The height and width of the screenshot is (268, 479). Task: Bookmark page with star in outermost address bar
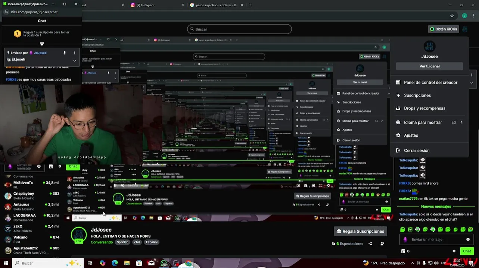[x=452, y=16]
